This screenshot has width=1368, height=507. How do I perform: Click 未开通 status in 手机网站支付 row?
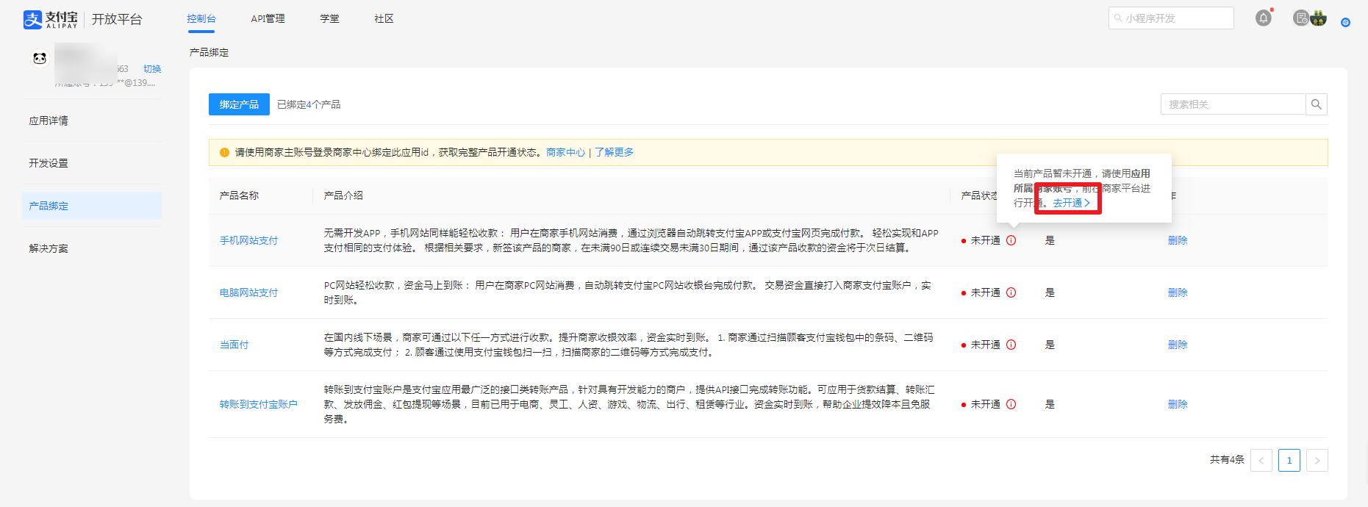[x=985, y=240]
